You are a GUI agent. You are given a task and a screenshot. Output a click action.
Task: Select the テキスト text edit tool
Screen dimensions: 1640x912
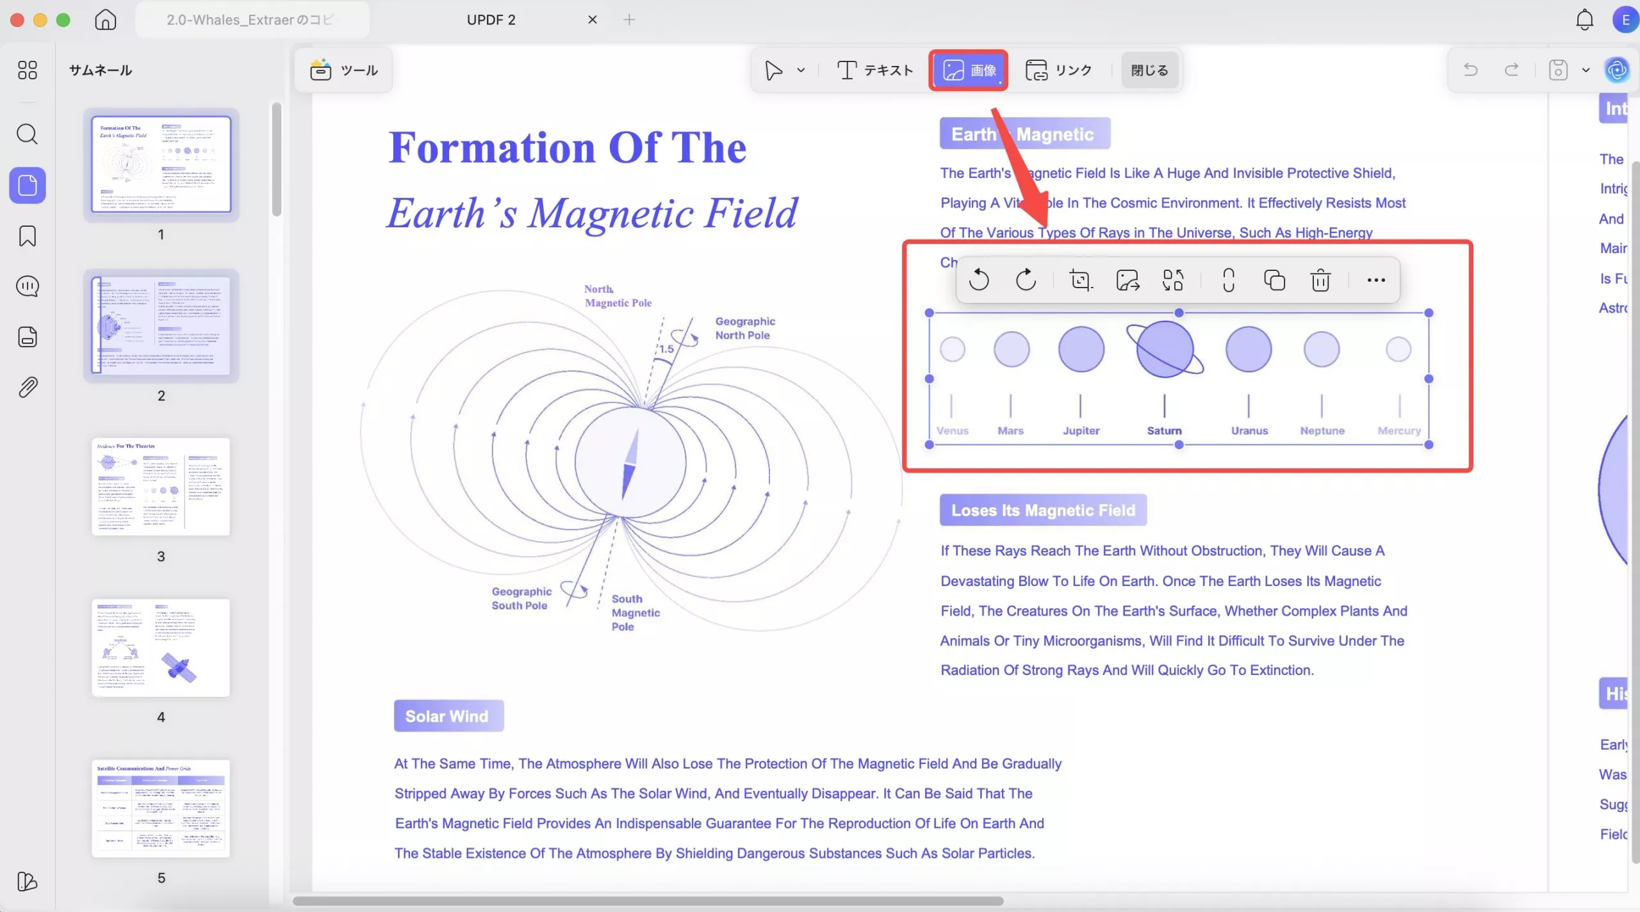(x=875, y=70)
